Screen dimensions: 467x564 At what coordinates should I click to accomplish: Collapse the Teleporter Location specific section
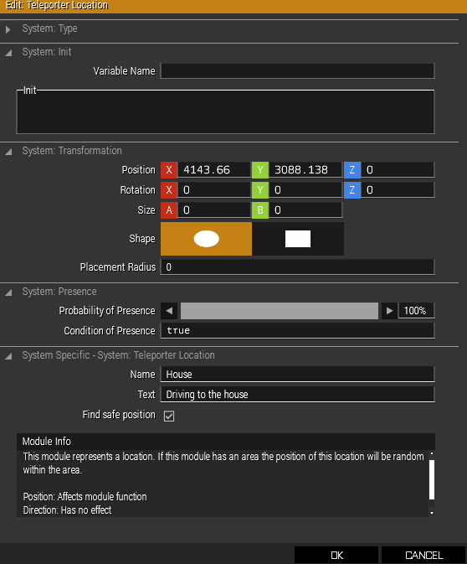8,356
